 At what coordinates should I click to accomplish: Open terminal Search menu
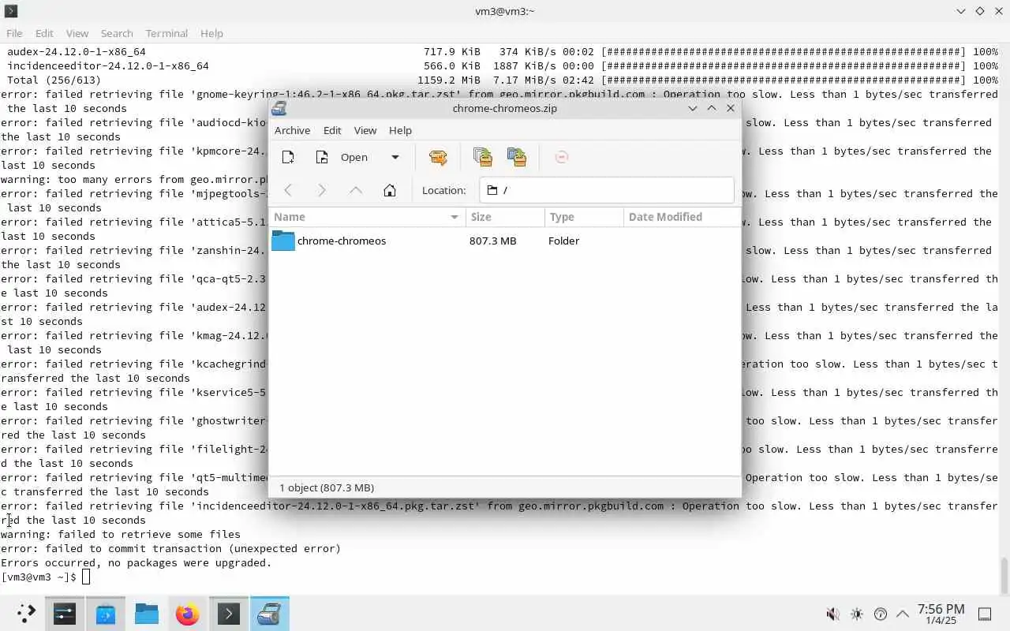coord(117,33)
